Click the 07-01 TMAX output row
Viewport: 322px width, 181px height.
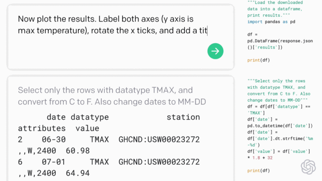click(109, 161)
